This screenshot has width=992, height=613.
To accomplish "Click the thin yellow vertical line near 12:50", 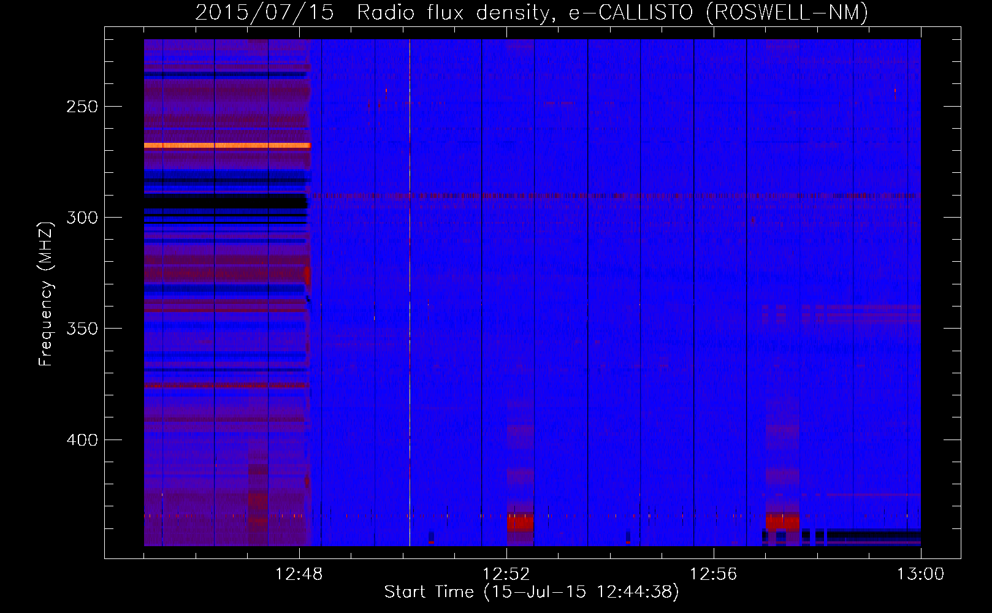I will tap(410, 292).
